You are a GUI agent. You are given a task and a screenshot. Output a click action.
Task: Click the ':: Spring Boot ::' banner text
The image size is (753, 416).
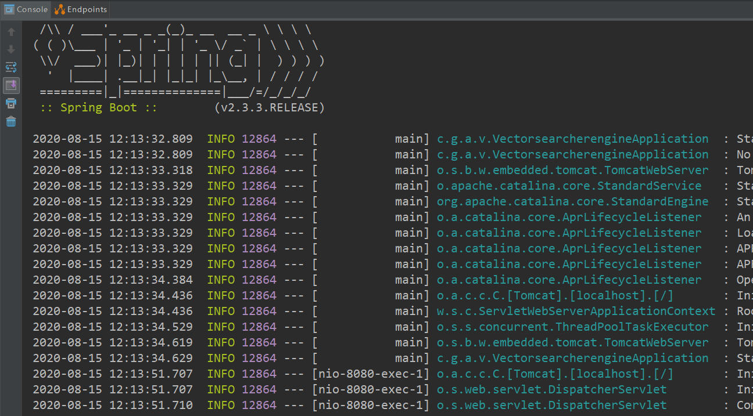(98, 107)
